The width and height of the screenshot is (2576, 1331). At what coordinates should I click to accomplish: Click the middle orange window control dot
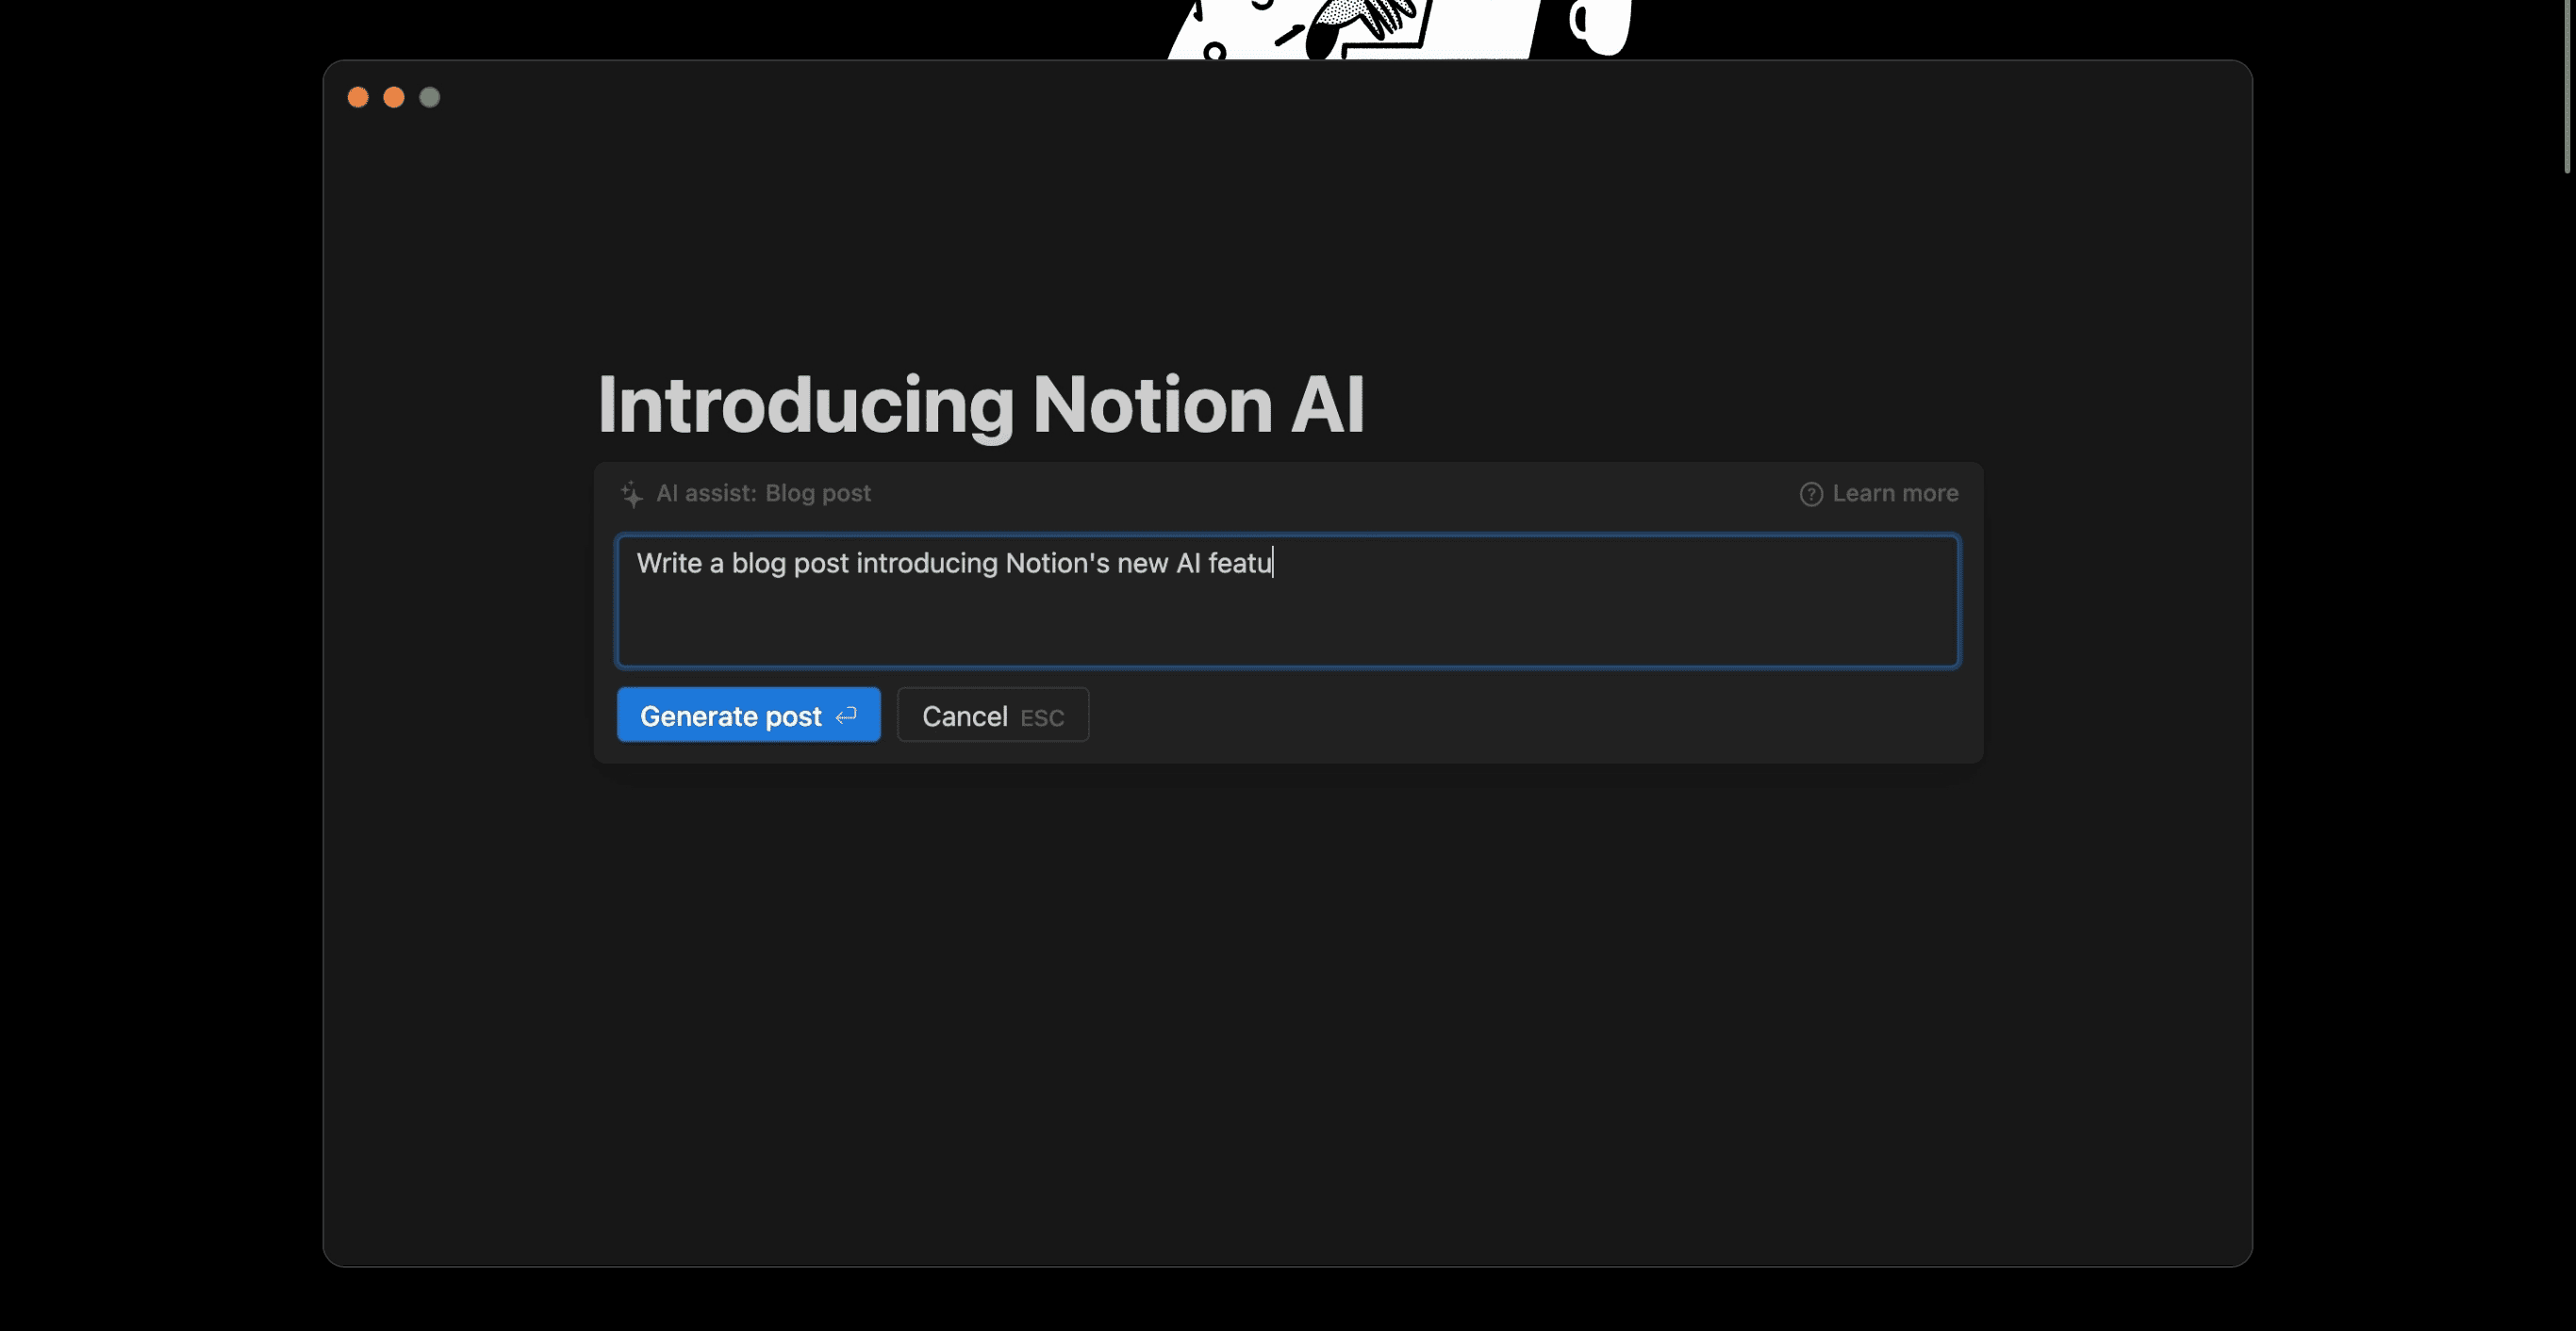coord(393,96)
